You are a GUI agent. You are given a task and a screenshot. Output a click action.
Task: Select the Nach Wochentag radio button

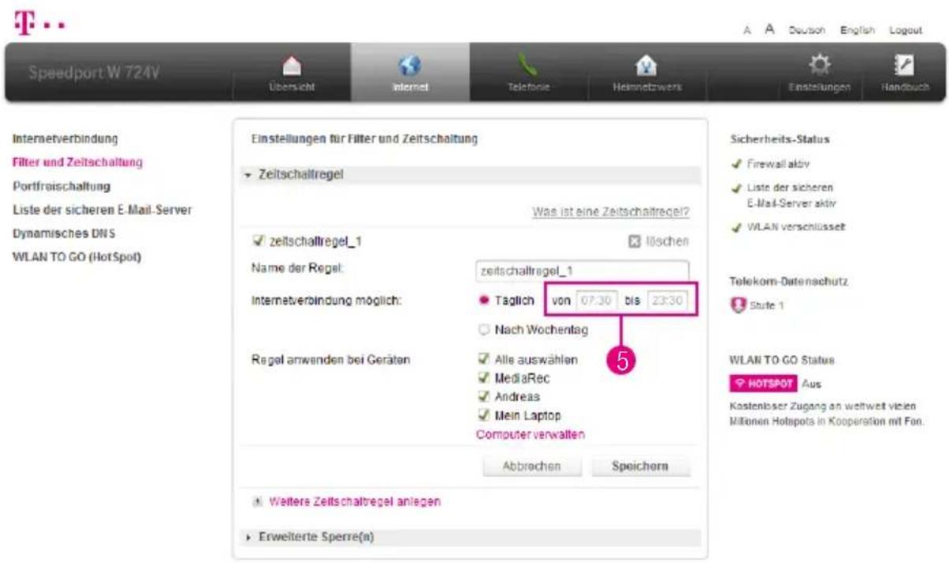pos(482,330)
